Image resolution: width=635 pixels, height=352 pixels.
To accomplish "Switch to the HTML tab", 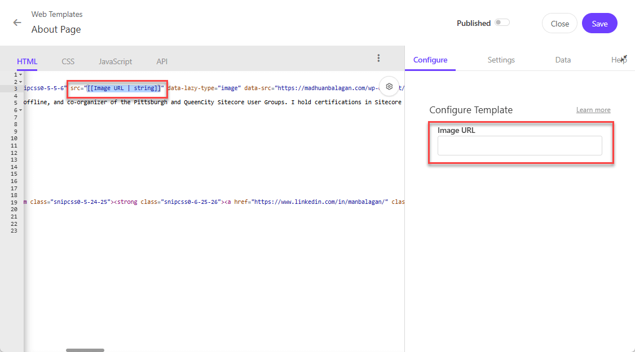I will [x=27, y=61].
